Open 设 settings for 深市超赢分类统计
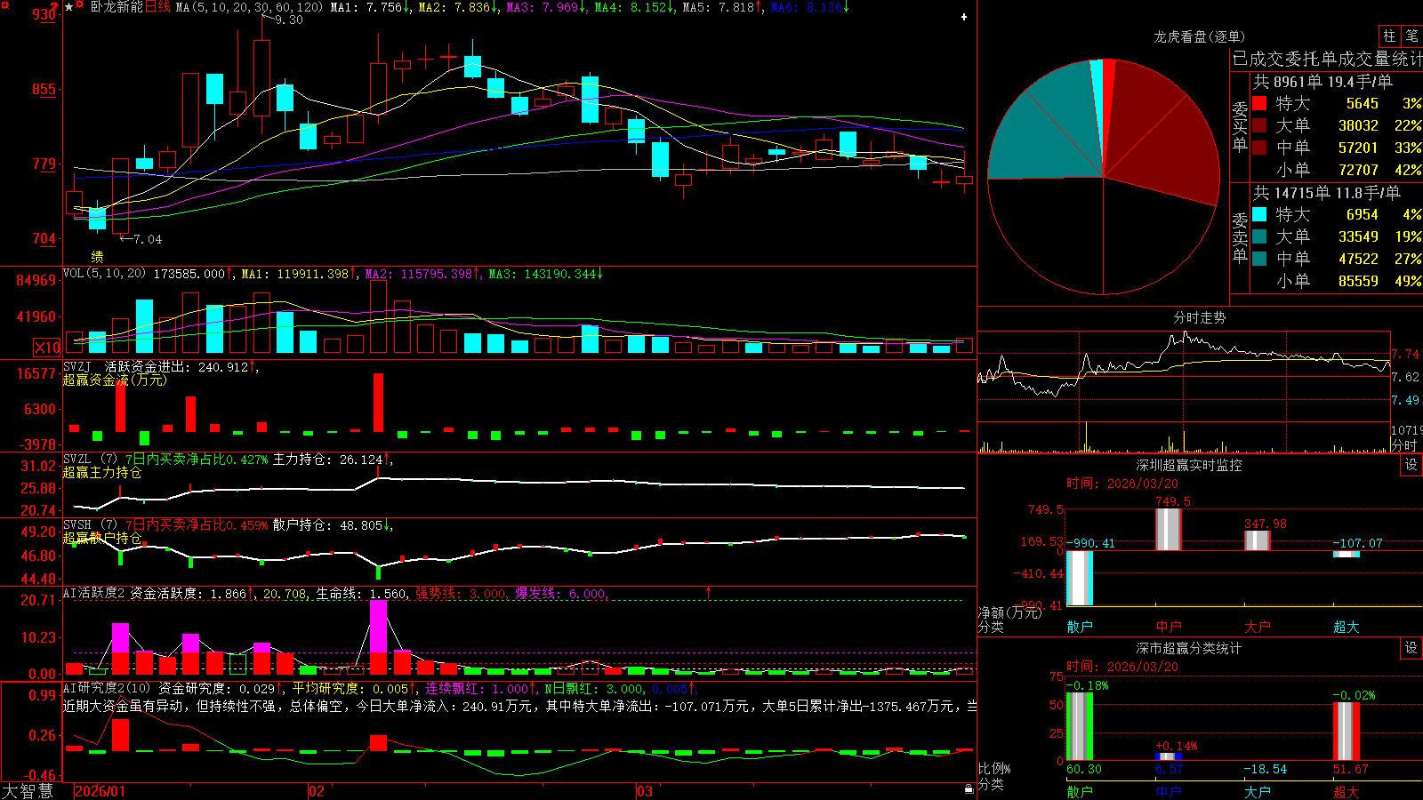This screenshot has width=1423, height=800. tap(1411, 648)
